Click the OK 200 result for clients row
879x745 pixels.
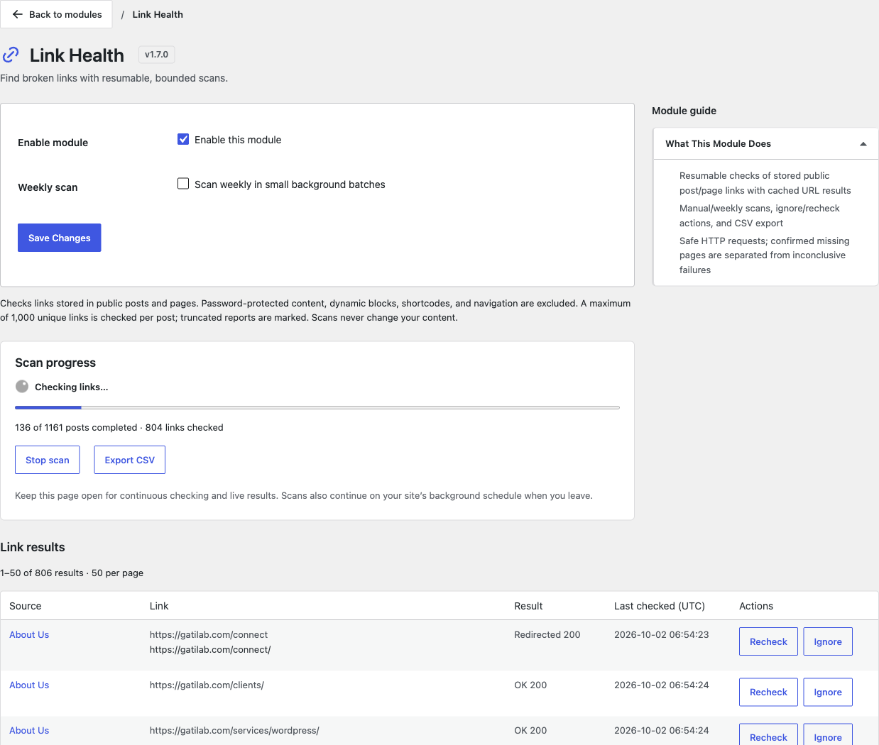pos(530,685)
